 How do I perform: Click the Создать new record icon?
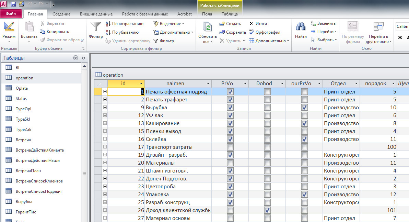pos(222,24)
